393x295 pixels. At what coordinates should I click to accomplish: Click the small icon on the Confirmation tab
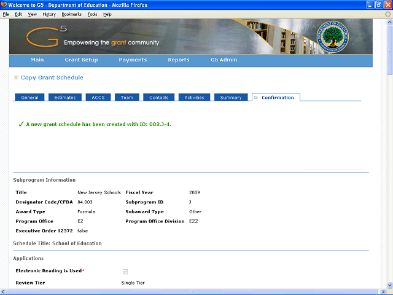pyautogui.click(x=256, y=97)
